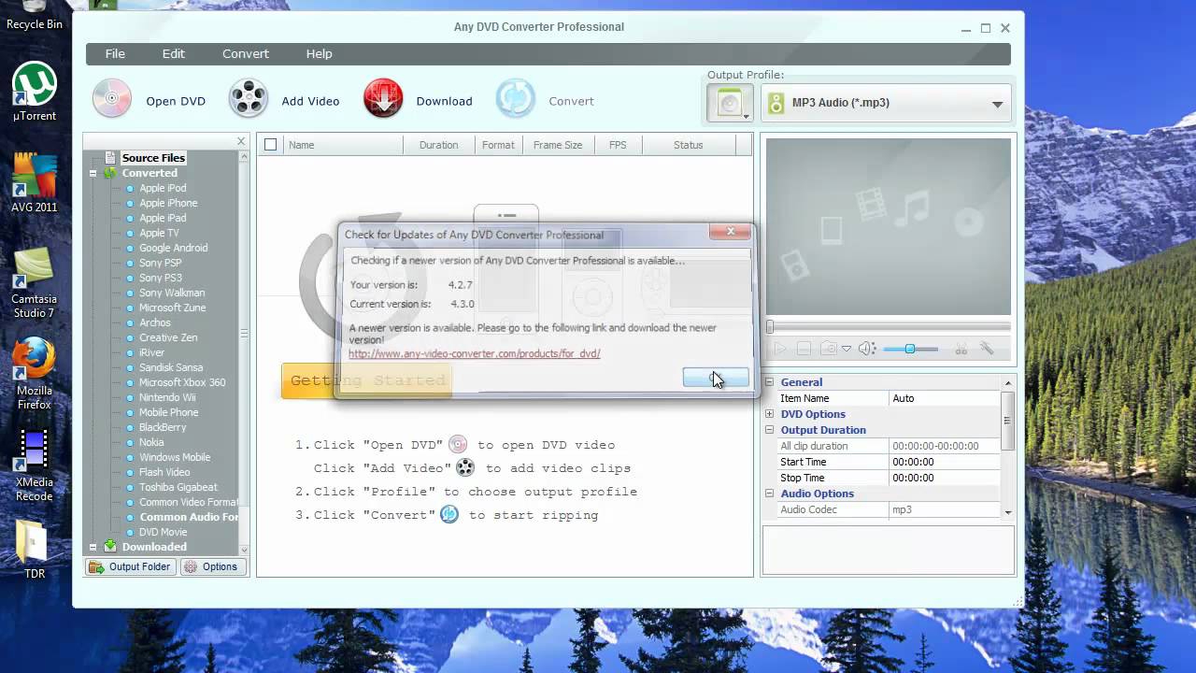
Task: Open XMedia Recode desktop icon
Action: [35, 465]
